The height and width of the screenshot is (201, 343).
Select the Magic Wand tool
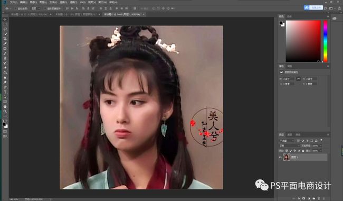pyautogui.click(x=5, y=34)
